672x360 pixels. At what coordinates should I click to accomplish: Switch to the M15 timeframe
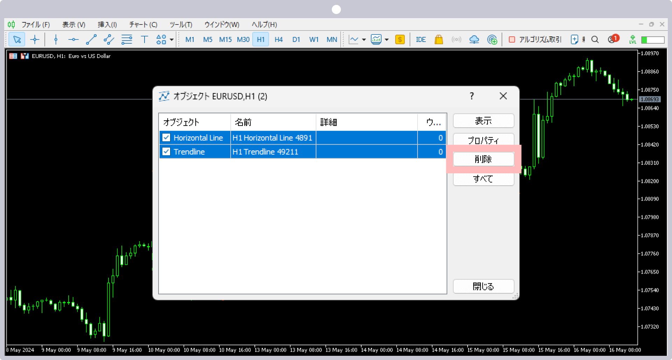coord(225,39)
